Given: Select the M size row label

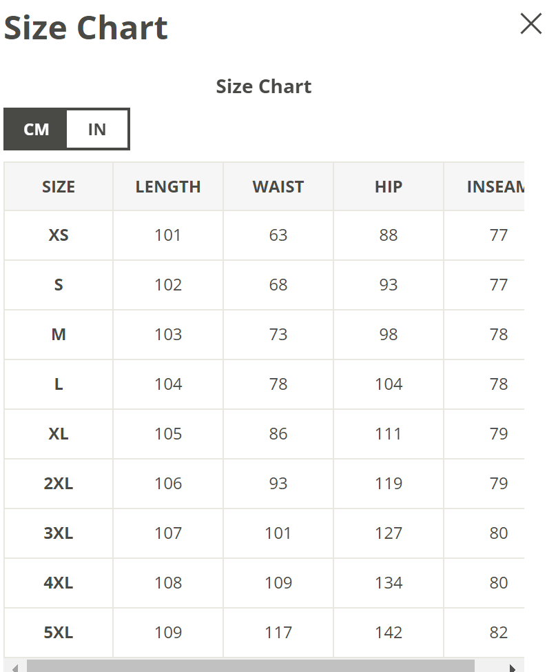Looking at the screenshot, I should point(59,335).
